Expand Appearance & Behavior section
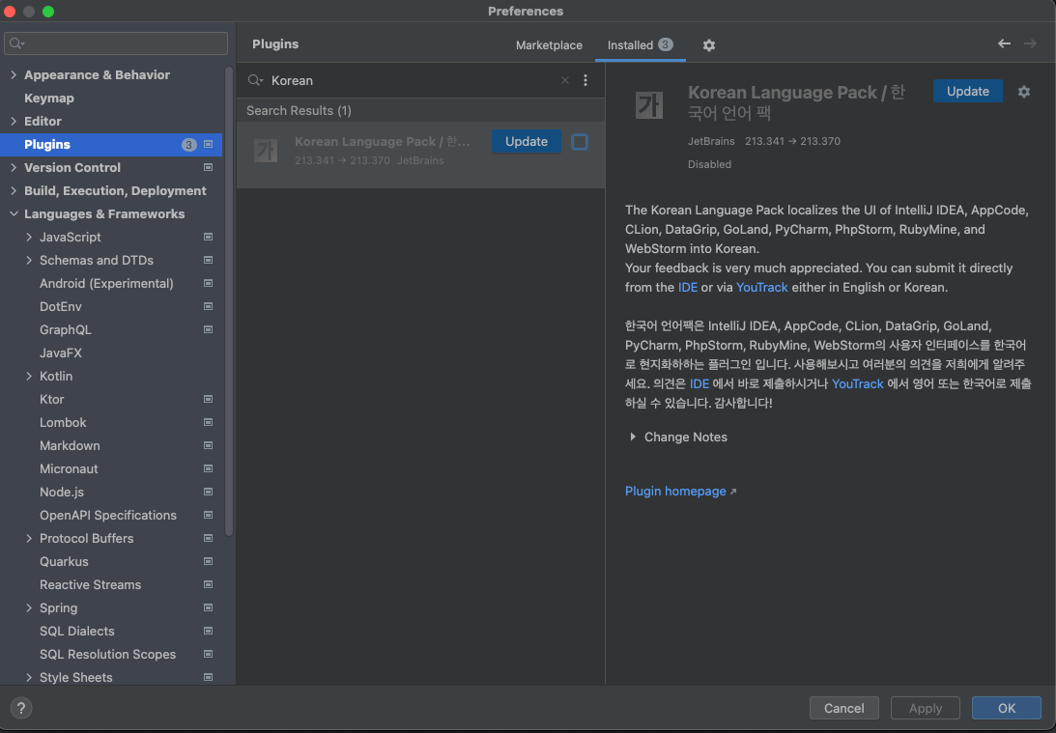Viewport: 1056px width, 733px height. (x=14, y=74)
